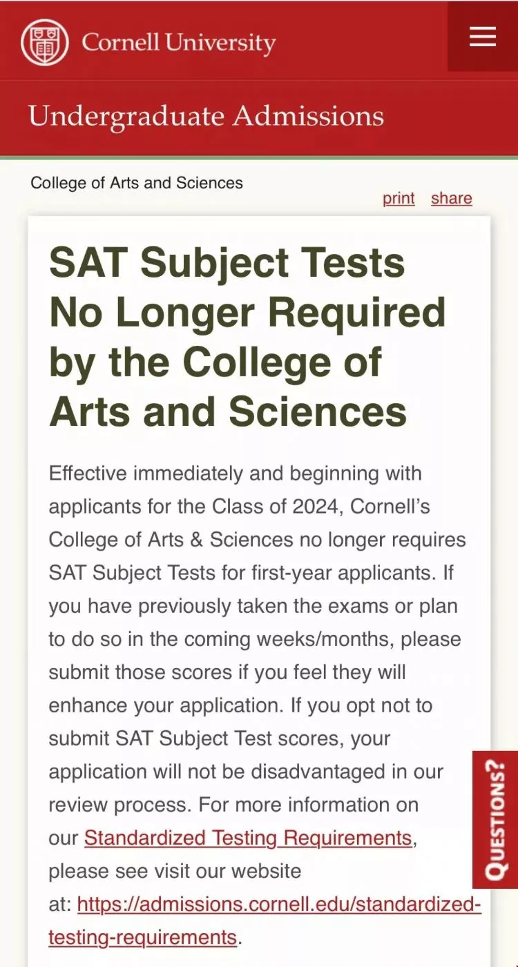Click the "SAT Subject Tests" headline line
Viewport: 518px width, 967px height.
point(227,263)
